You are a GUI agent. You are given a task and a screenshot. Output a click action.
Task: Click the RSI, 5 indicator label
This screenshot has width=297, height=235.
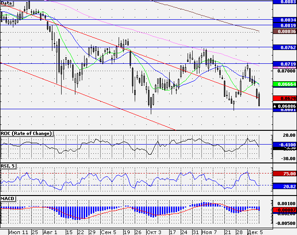point(8,166)
